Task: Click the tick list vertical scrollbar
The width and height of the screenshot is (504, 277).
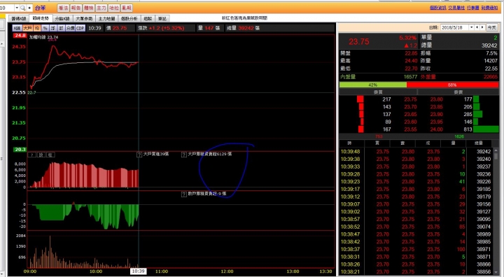Action: [496, 212]
